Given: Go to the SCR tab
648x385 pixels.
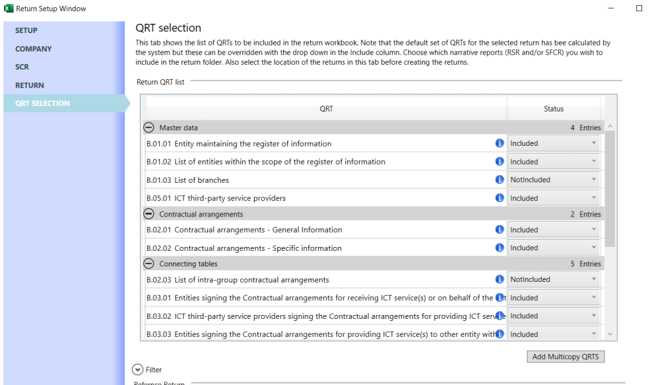Looking at the screenshot, I should point(22,67).
